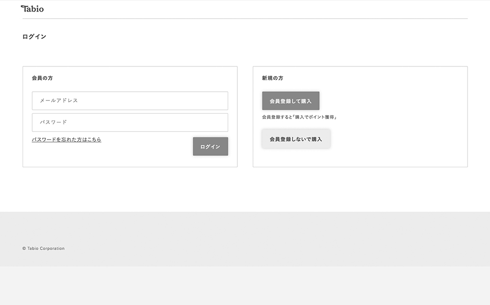The width and height of the screenshot is (490, 305).
Task: Focus the メールアドレス email input field
Action: [130, 101]
